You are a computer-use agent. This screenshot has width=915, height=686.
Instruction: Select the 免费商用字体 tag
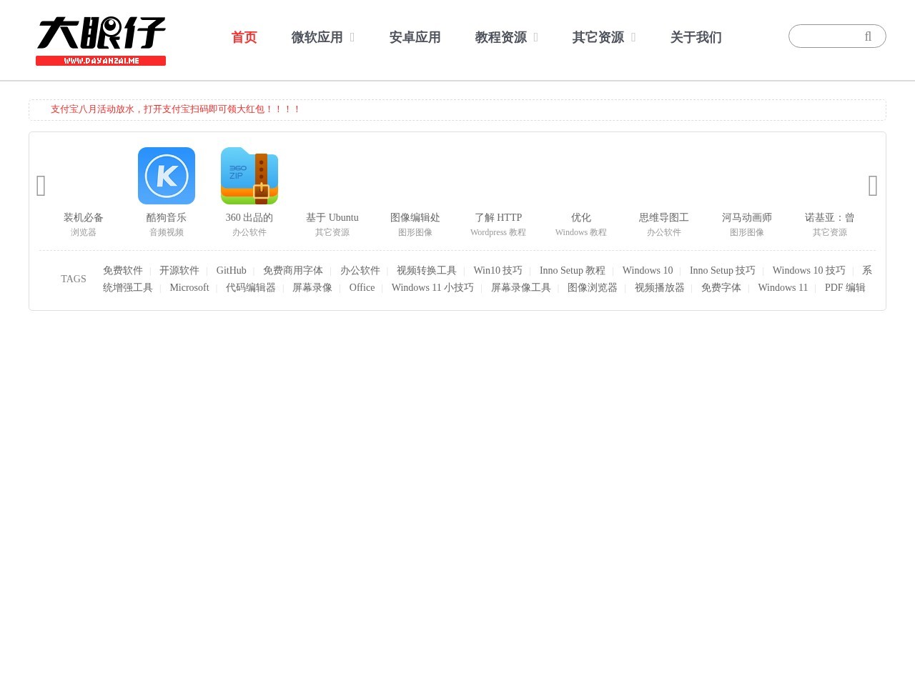292,271
